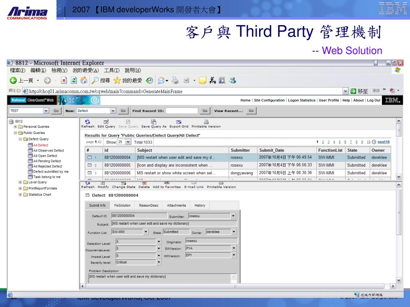Click the next page arrow icon beside 10
Image resolution: width=410 pixels, height=307 pixels.
pyautogui.click(x=374, y=142)
